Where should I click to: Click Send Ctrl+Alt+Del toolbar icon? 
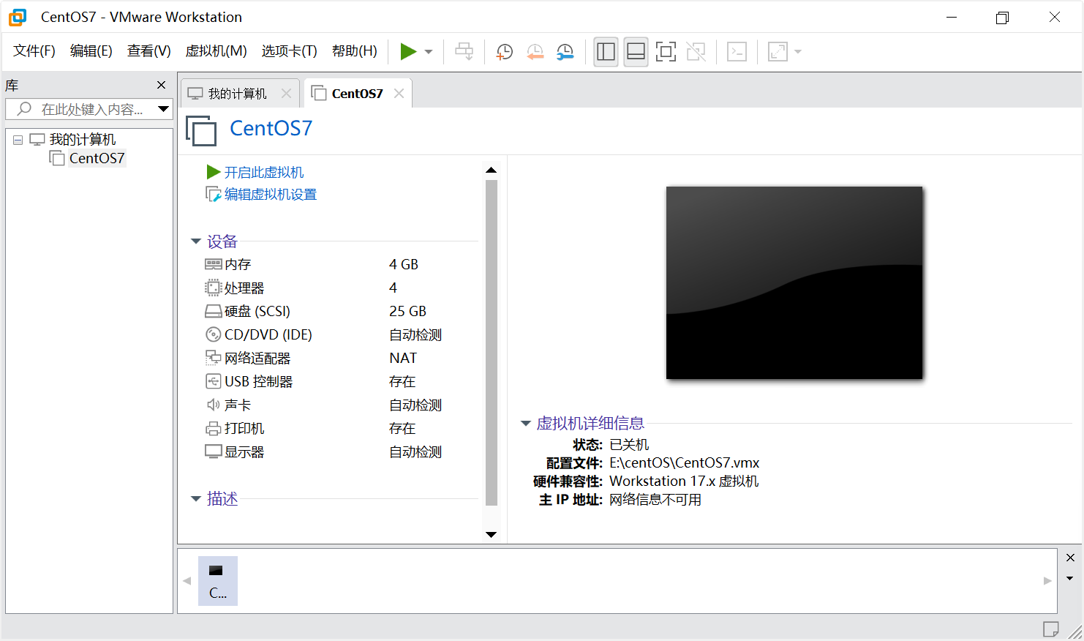[x=464, y=51]
